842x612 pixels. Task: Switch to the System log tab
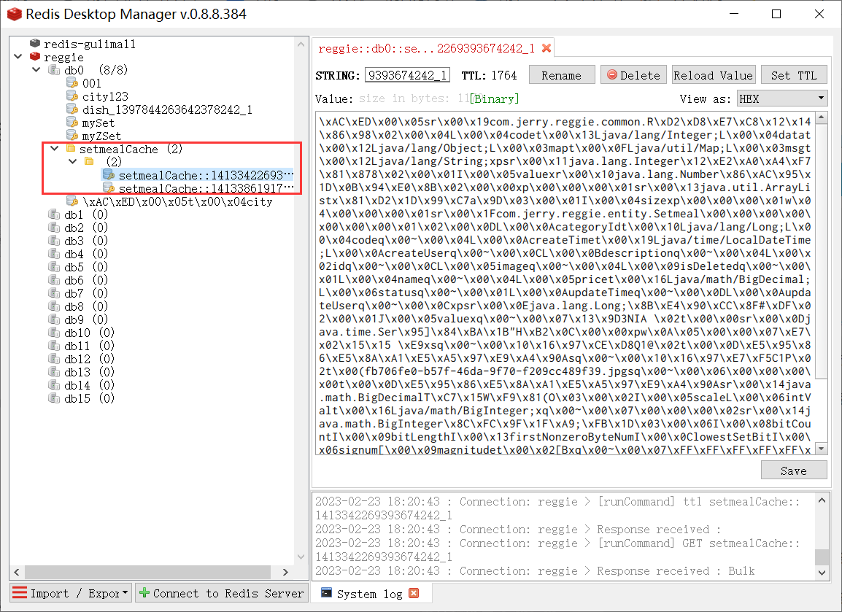coord(369,594)
